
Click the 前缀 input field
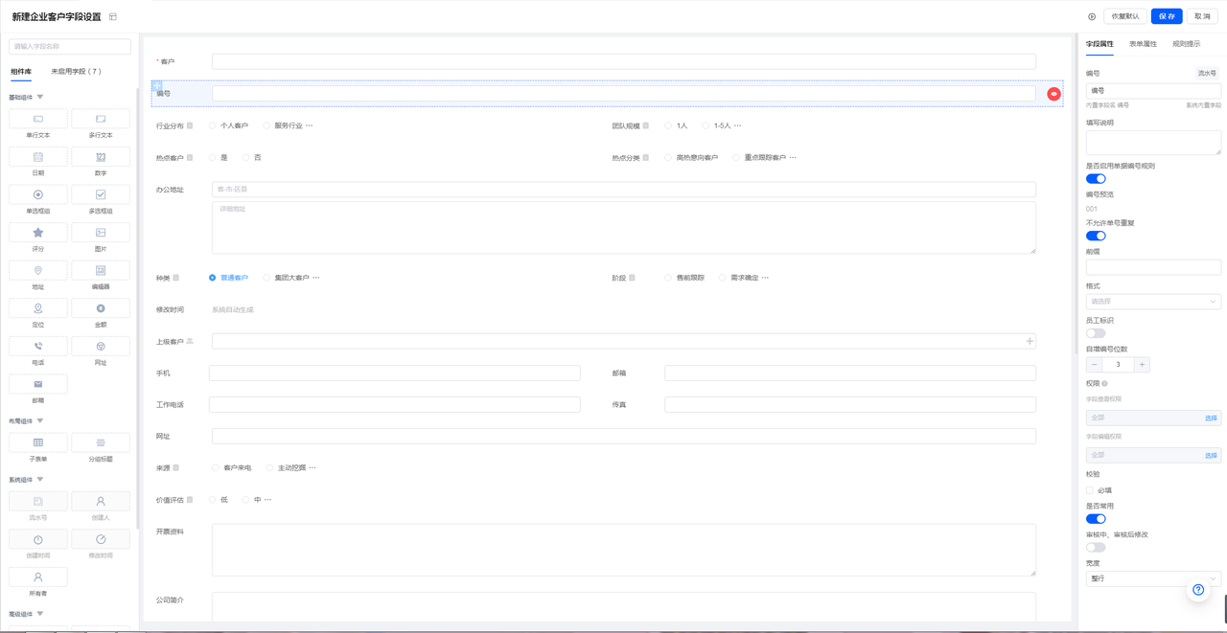coord(1153,267)
